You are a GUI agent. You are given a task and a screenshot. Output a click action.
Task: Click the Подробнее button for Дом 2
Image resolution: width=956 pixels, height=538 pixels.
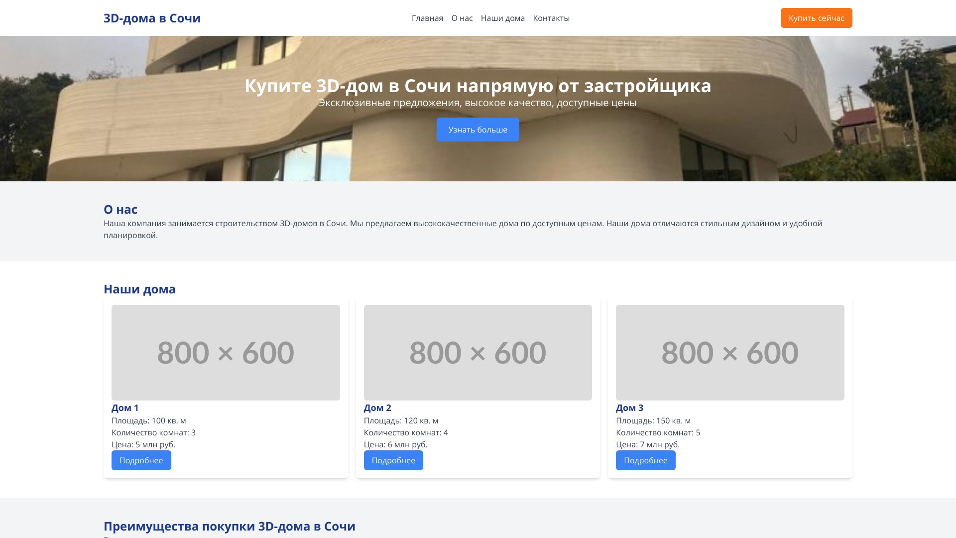point(393,460)
